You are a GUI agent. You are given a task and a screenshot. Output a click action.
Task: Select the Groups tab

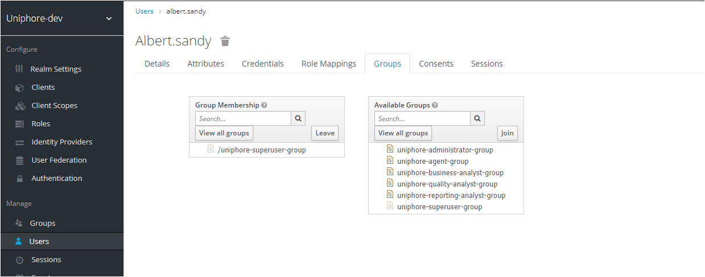coord(387,64)
